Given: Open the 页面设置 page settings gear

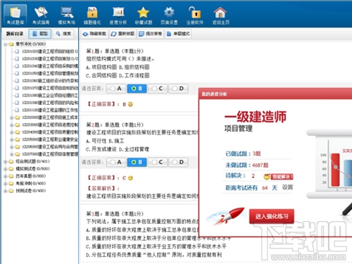Looking at the screenshot, I should [169, 15].
